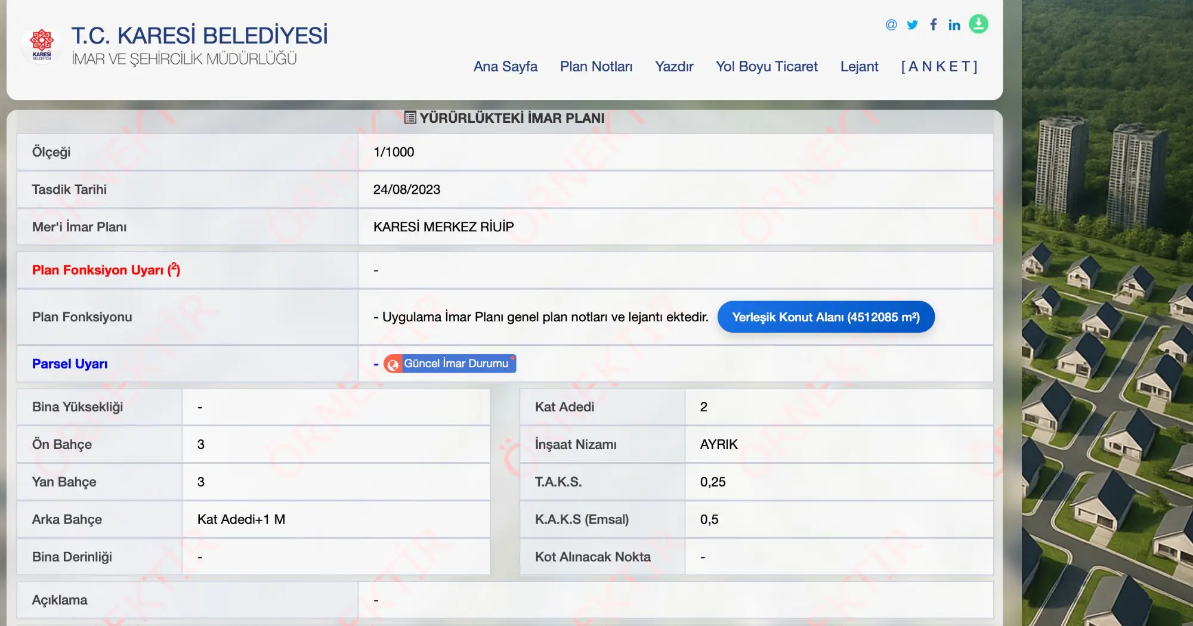Screen dimensions: 1193x626
Task: Select the KARESİ MERKEZ RİUİP text
Action: point(443,227)
